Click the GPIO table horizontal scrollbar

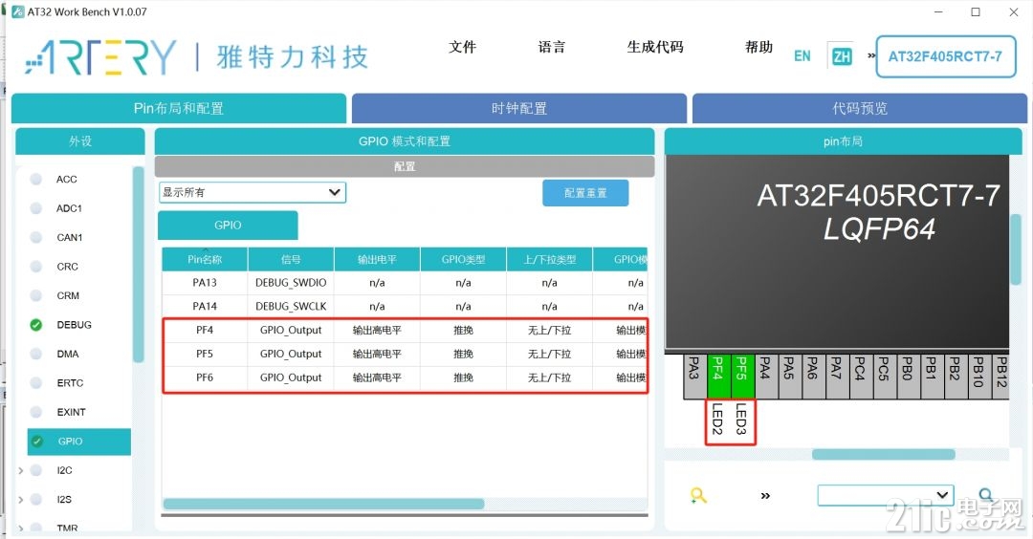pyautogui.click(x=323, y=504)
